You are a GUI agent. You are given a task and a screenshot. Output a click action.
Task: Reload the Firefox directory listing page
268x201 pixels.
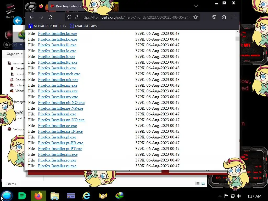coord(51,17)
